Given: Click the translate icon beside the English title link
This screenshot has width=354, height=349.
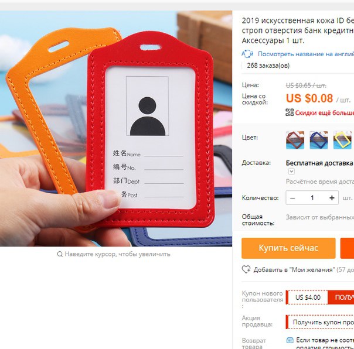Looking at the screenshot, I should pyautogui.click(x=247, y=54).
